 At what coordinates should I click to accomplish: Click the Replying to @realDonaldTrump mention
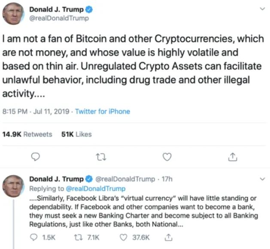97,188
